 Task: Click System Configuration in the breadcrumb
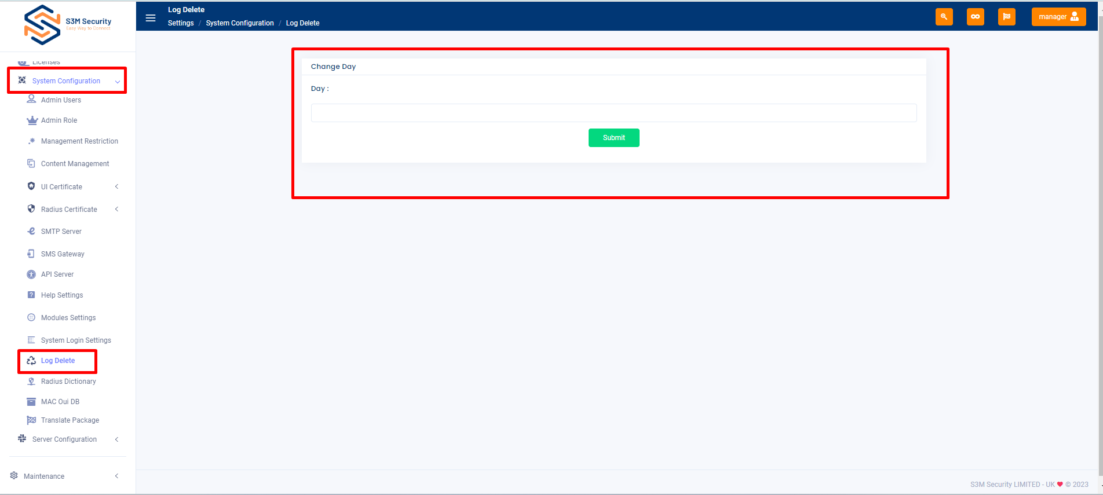pos(240,23)
